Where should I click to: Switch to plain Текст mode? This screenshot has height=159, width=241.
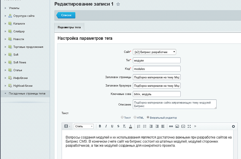pyautogui.click(x=122, y=117)
